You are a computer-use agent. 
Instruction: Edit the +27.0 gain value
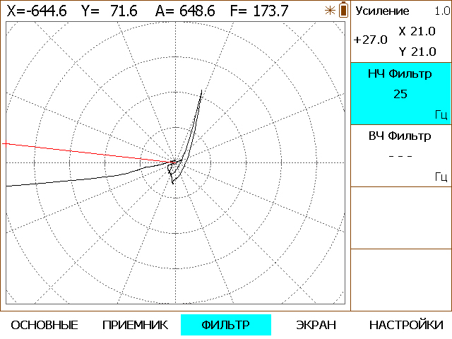click(x=370, y=40)
